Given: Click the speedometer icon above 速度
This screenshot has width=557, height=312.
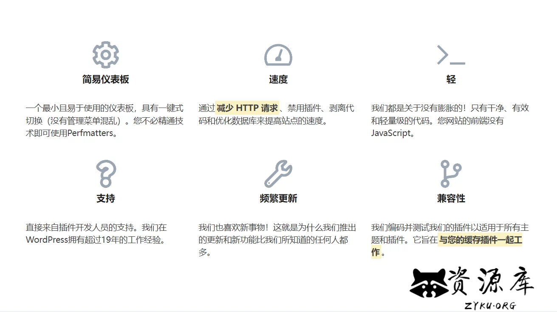Looking at the screenshot, I should tap(278, 55).
